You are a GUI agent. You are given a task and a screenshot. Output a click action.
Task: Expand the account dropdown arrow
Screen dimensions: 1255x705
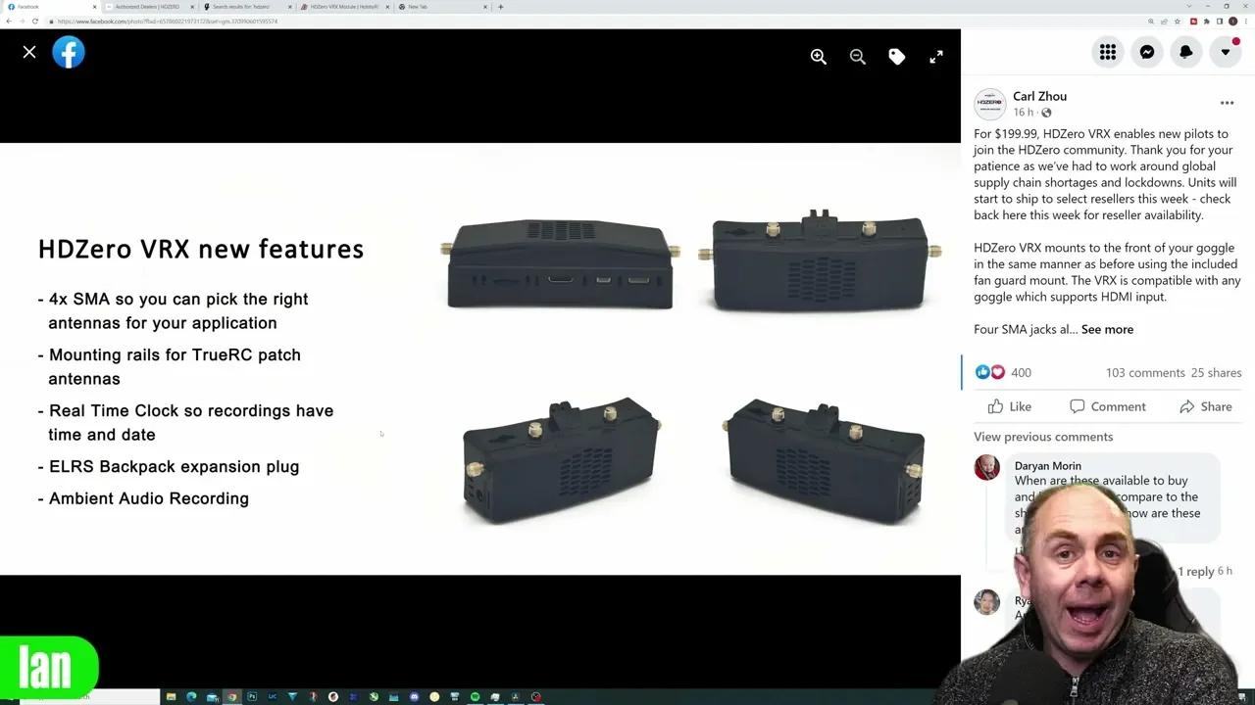[1226, 53]
